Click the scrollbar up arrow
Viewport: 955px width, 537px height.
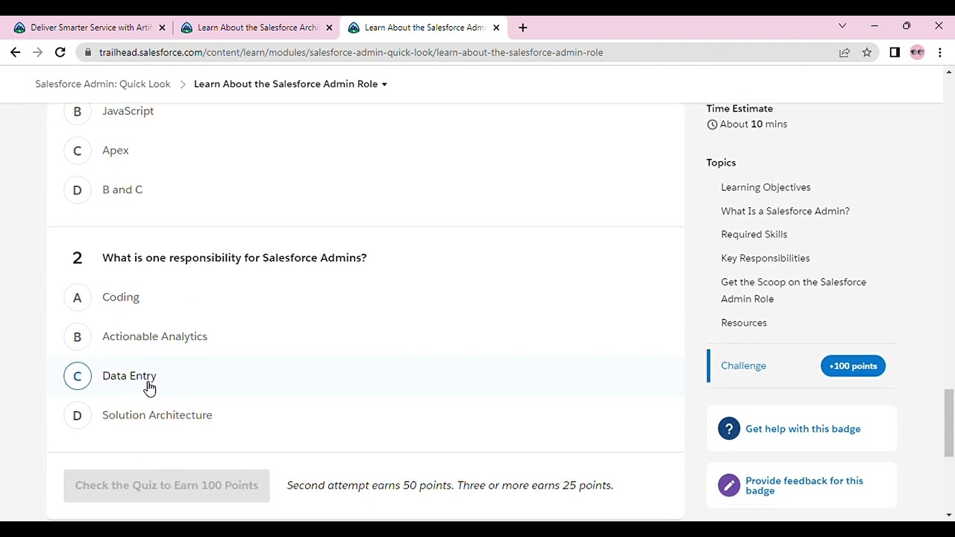[949, 72]
